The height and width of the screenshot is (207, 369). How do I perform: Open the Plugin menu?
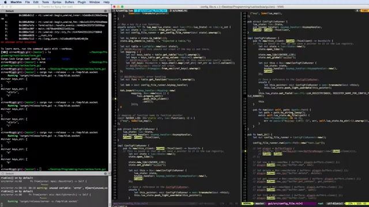click(x=82, y=2)
